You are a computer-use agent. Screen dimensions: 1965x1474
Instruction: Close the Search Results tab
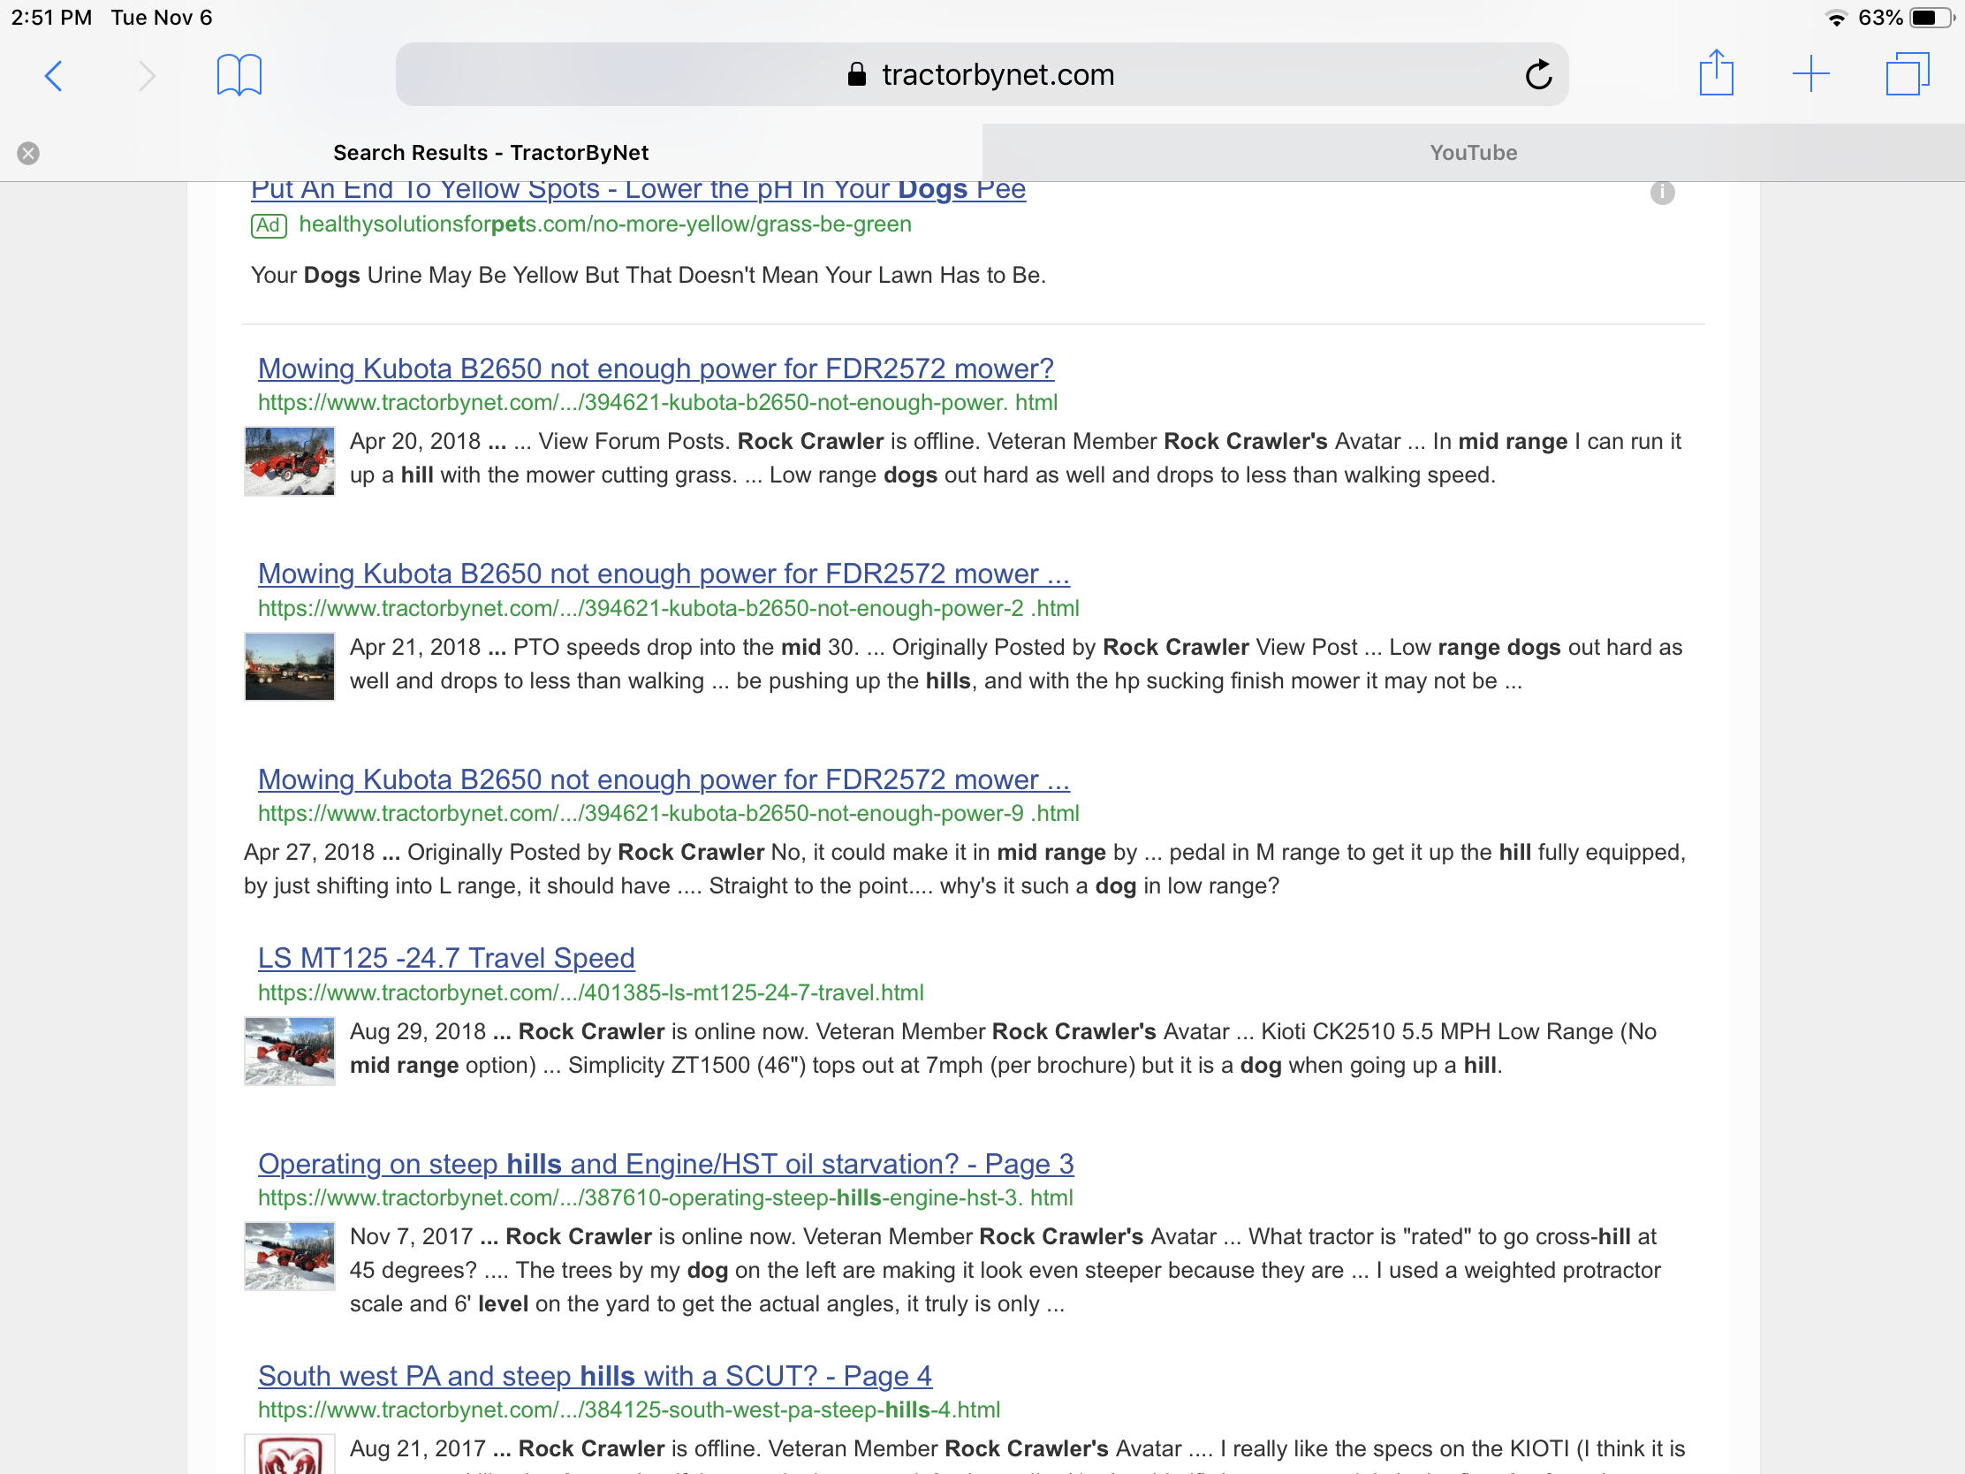point(28,153)
